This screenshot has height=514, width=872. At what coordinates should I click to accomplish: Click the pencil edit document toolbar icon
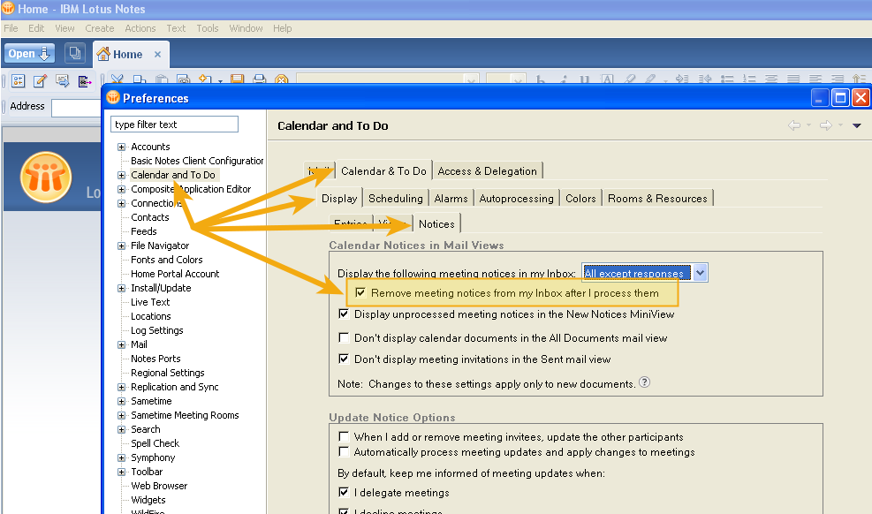(40, 81)
